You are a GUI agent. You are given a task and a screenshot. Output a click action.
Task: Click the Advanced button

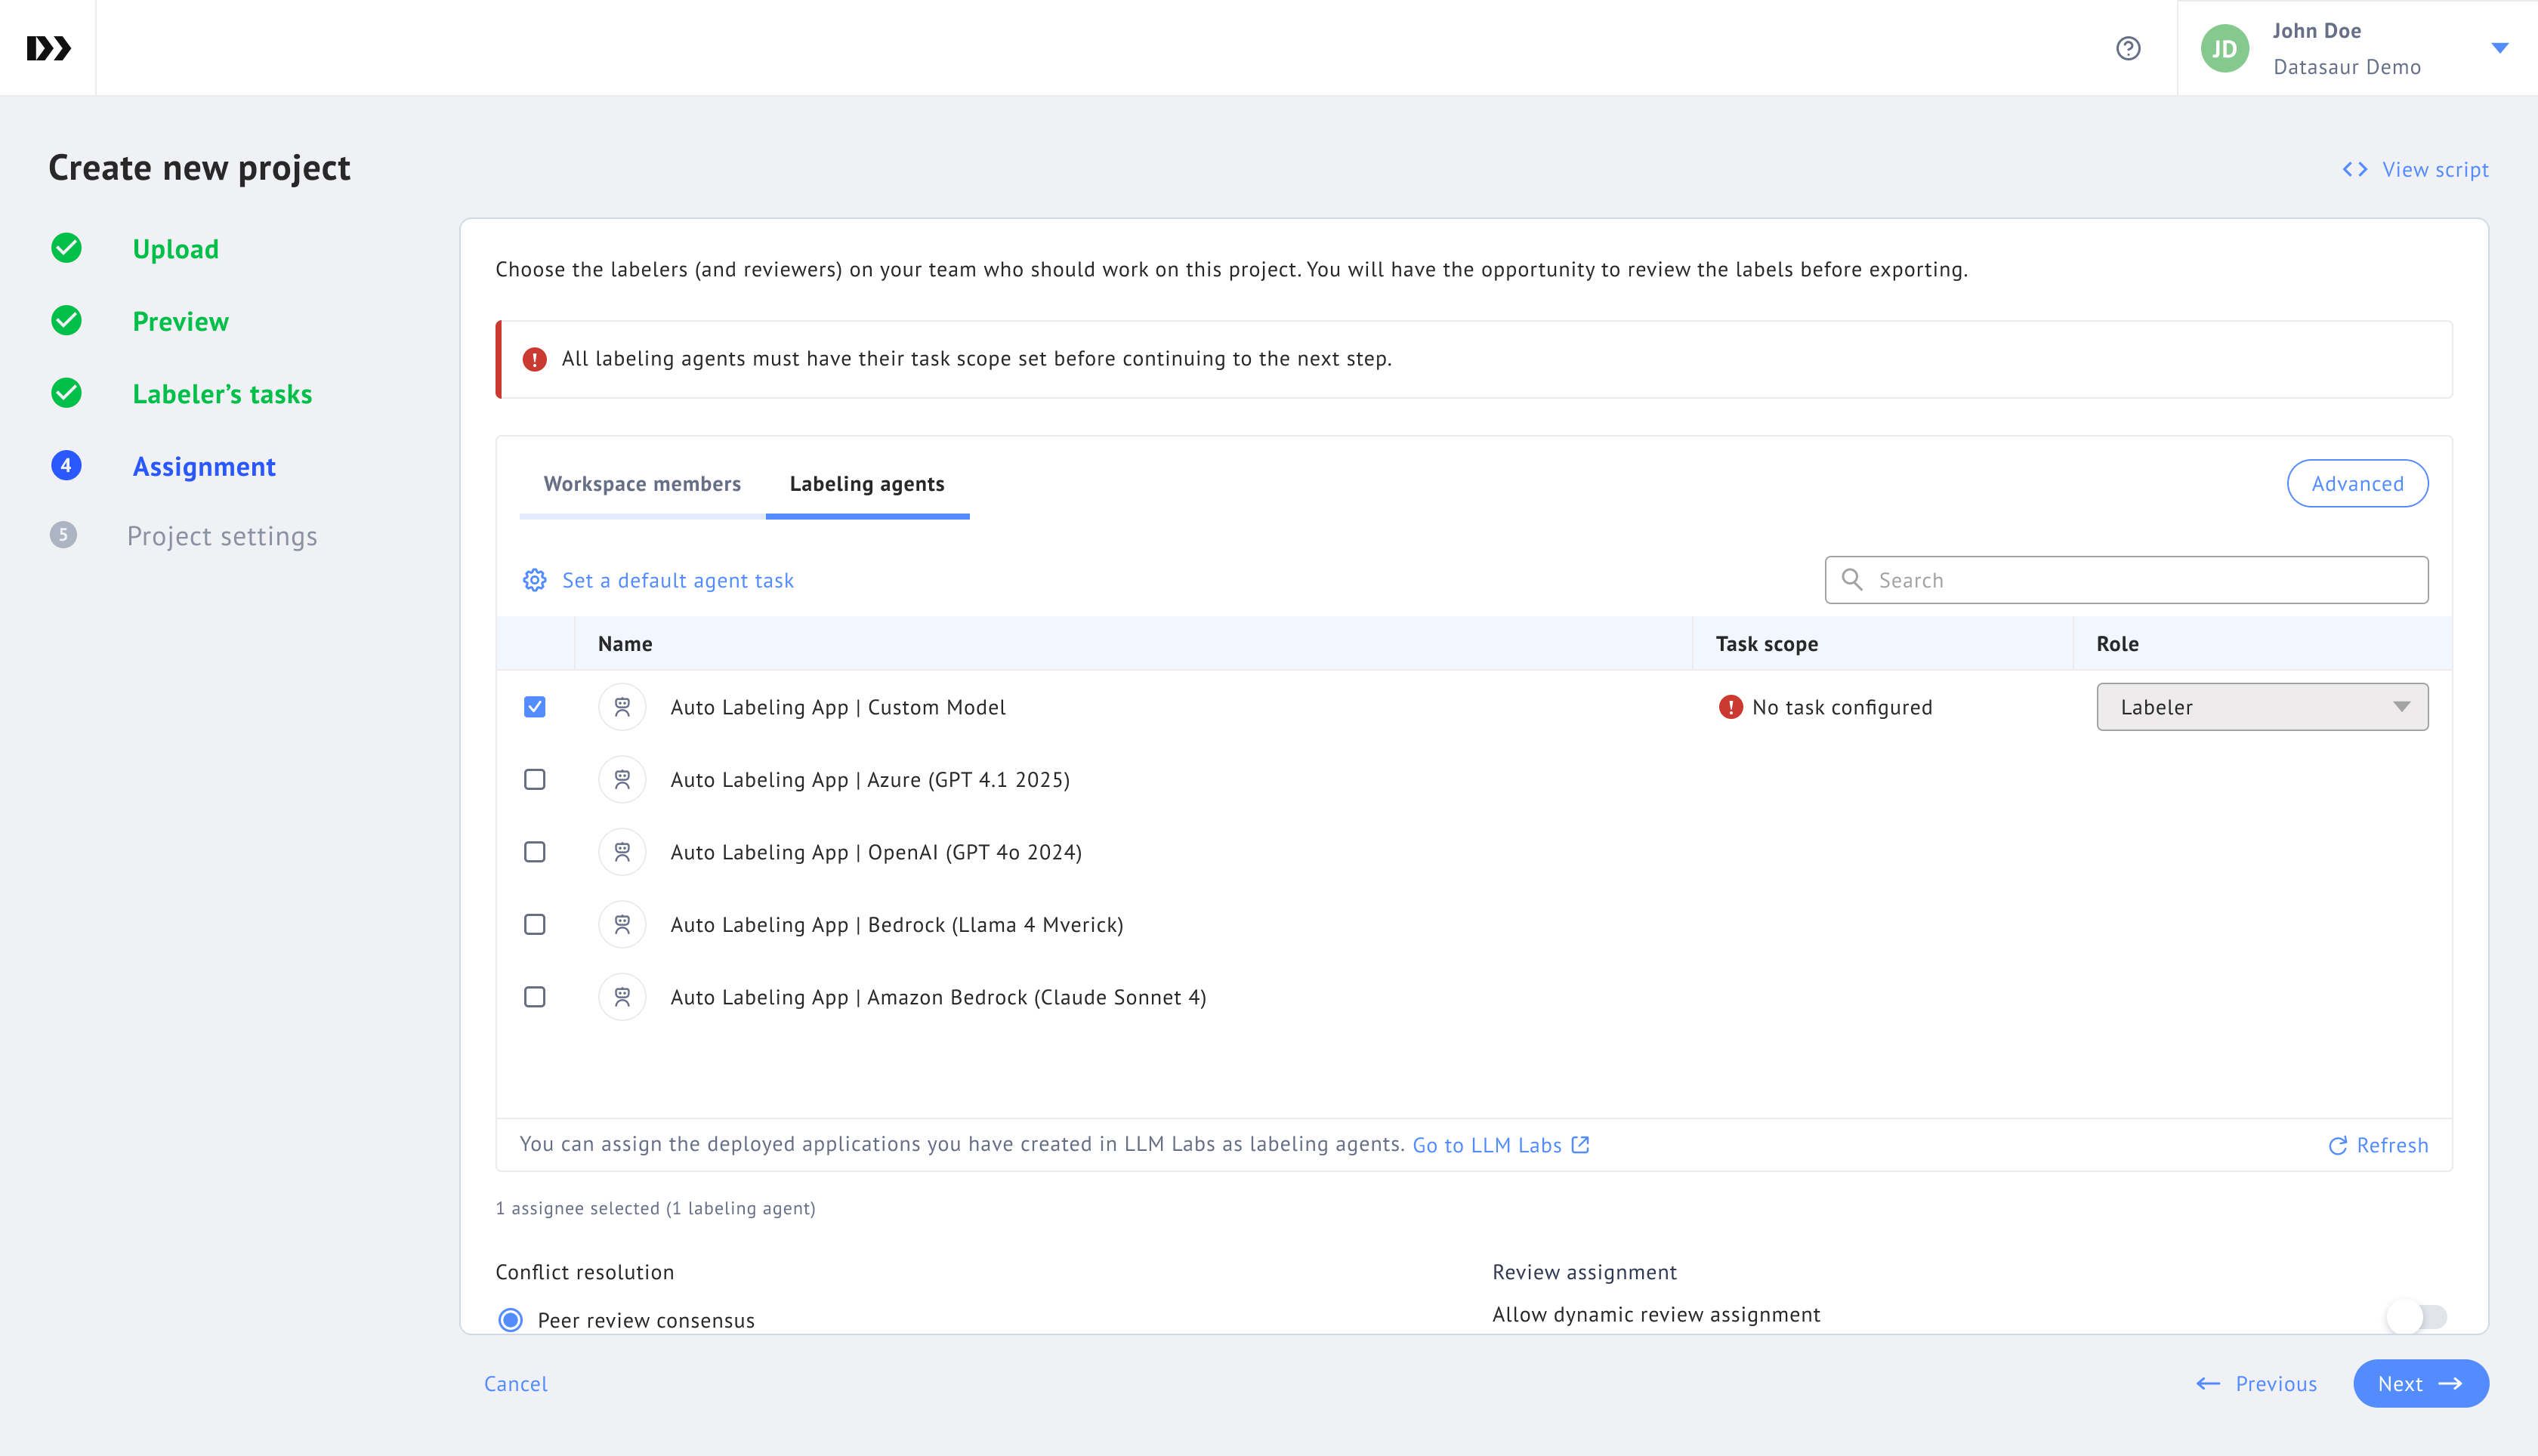(2356, 484)
